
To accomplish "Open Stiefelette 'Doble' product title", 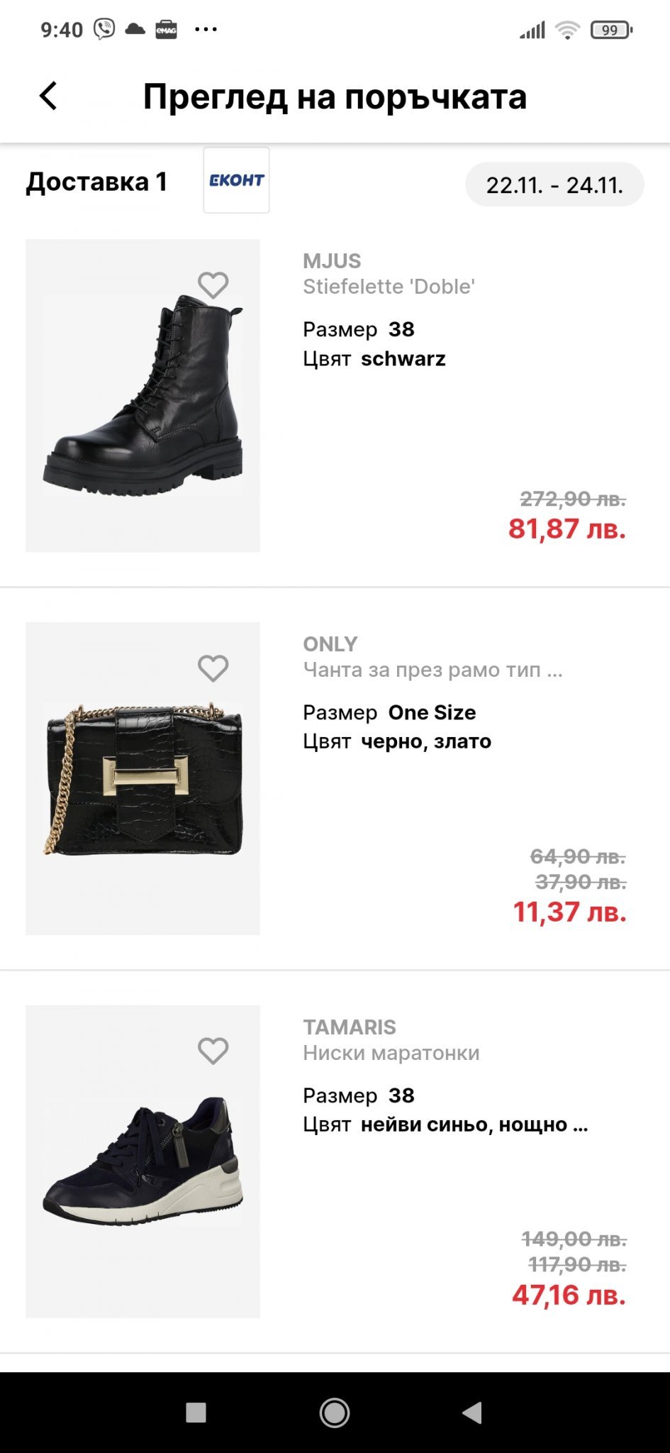I will point(389,287).
